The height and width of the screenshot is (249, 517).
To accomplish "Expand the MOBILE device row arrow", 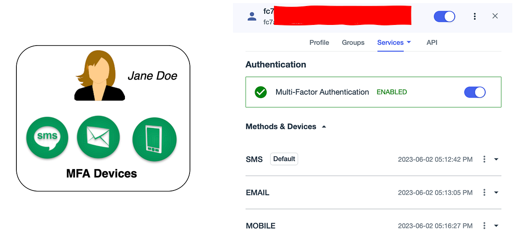I will click(x=496, y=225).
